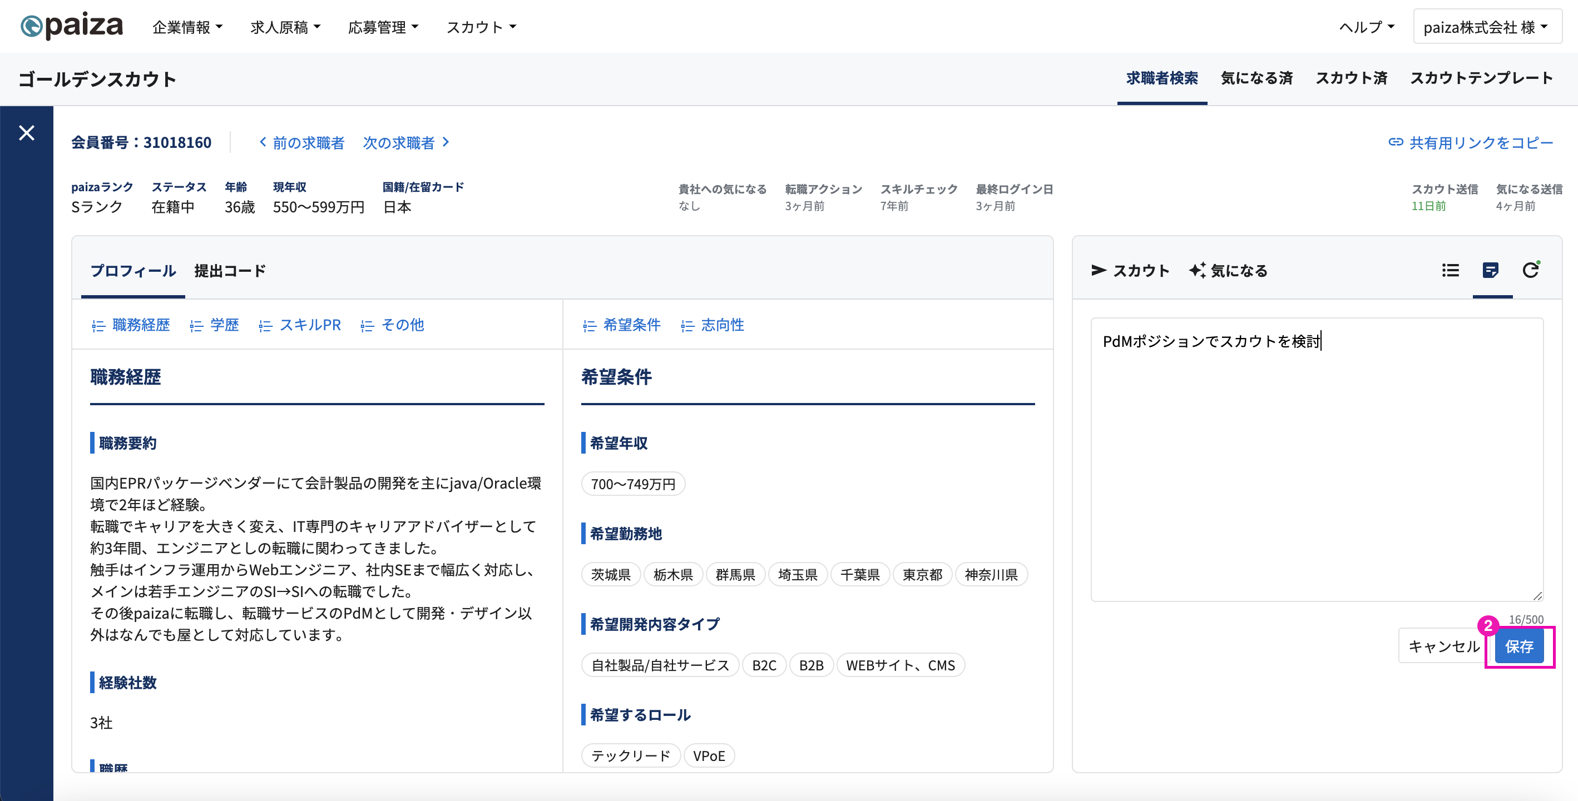1578x801 pixels.
Task: Copy the share link 共有用リンクをコピー
Action: click(1470, 143)
